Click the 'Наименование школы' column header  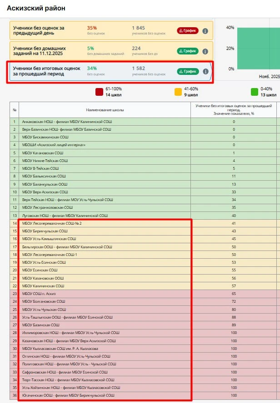pos(105,110)
